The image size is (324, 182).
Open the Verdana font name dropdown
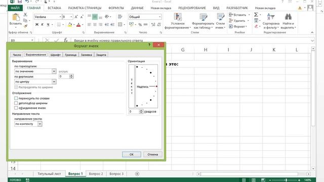pyautogui.click(x=60, y=17)
